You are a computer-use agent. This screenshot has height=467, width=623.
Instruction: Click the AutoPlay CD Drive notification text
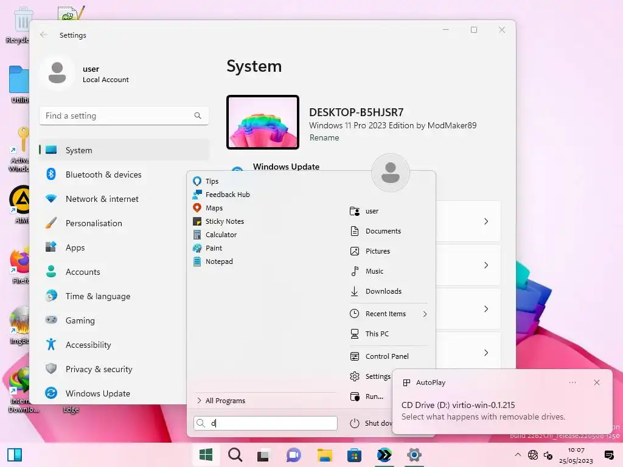(x=458, y=405)
